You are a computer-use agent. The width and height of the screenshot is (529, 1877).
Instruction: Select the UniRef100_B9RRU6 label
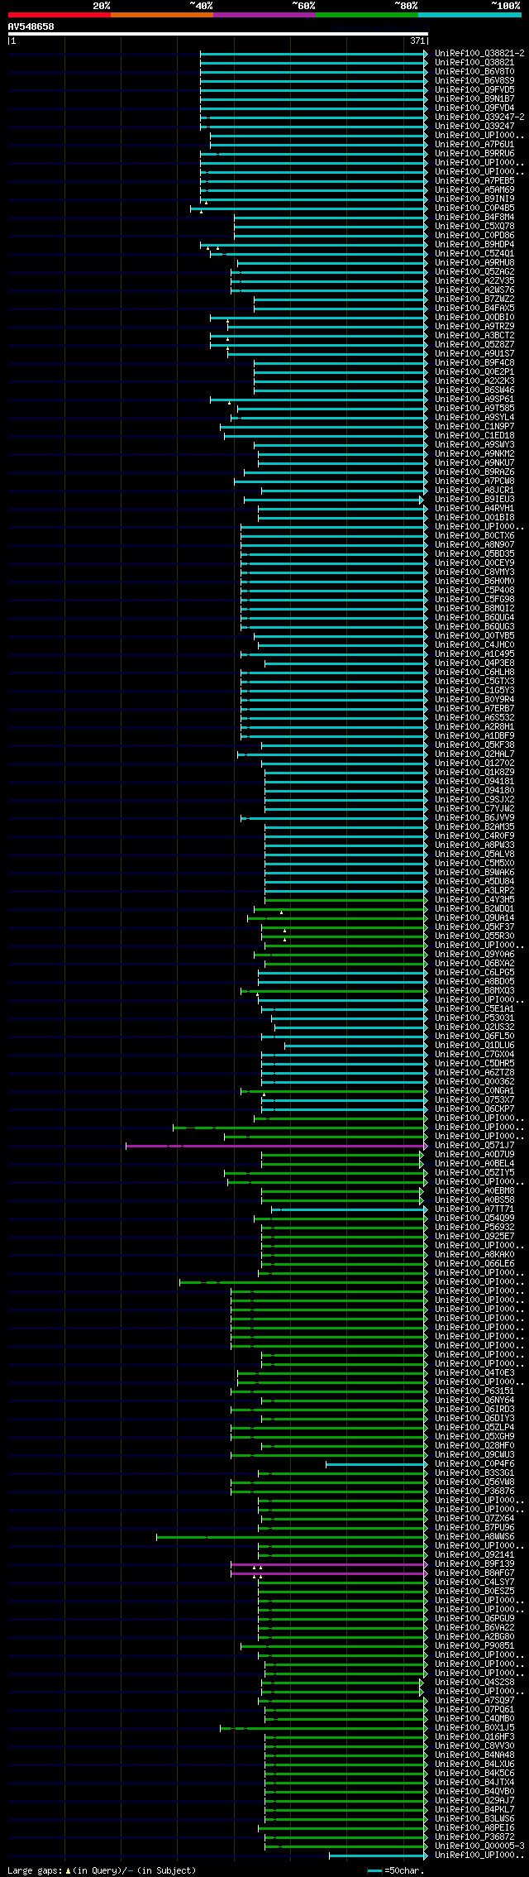(x=474, y=153)
